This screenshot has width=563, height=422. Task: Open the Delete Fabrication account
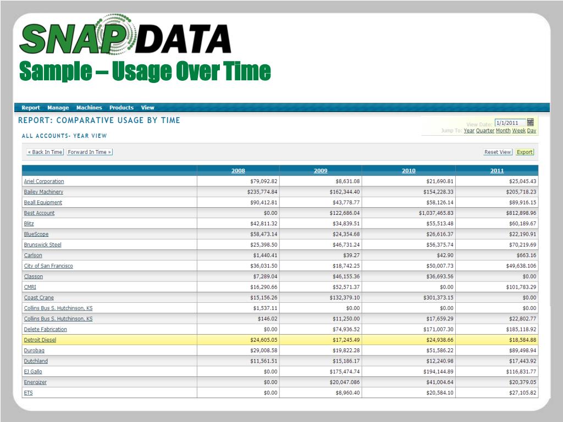click(45, 330)
